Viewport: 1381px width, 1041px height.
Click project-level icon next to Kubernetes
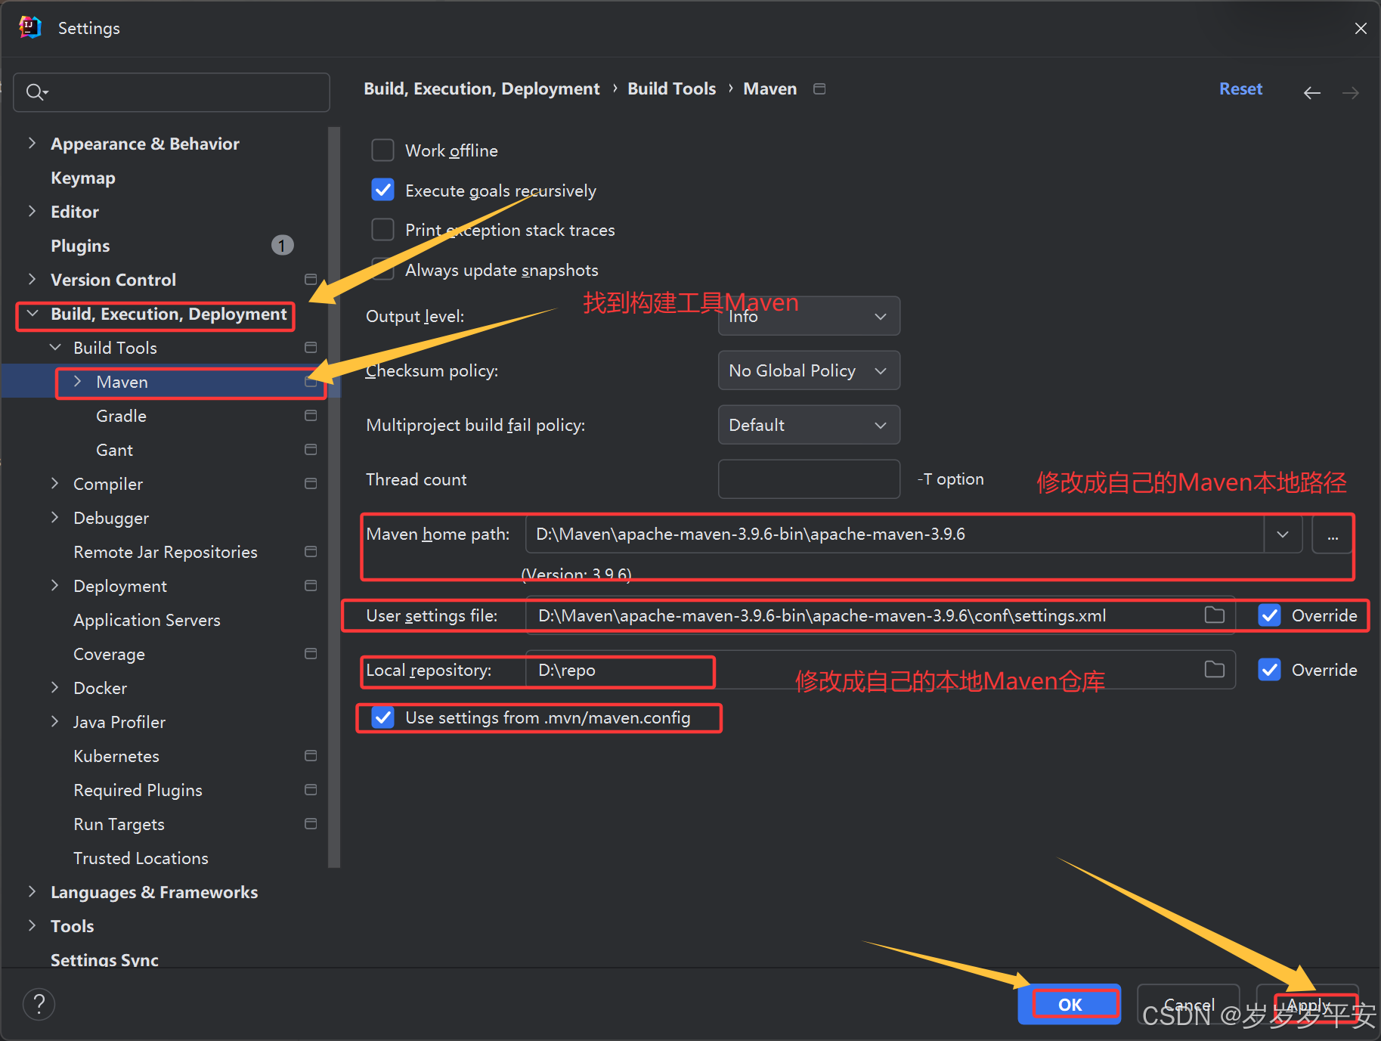pos(311,756)
